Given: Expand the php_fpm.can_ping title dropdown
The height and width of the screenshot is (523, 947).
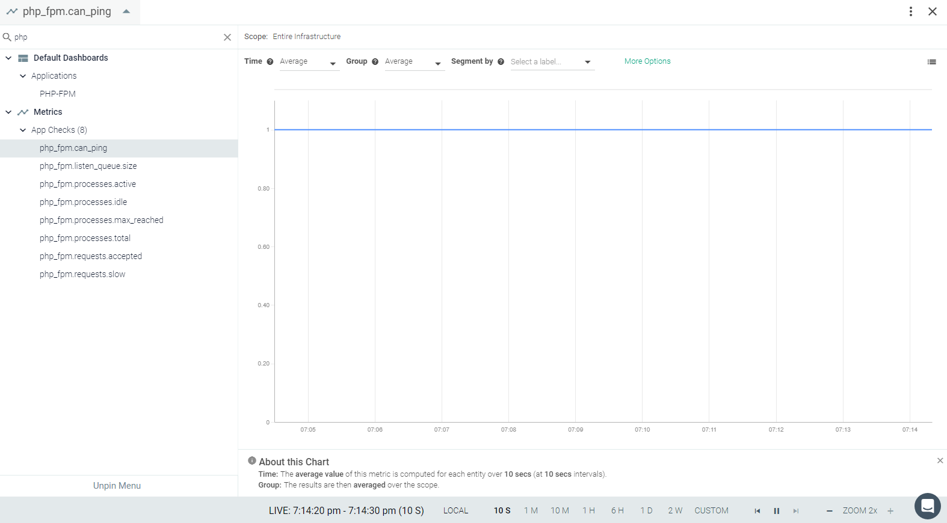Looking at the screenshot, I should pos(126,11).
